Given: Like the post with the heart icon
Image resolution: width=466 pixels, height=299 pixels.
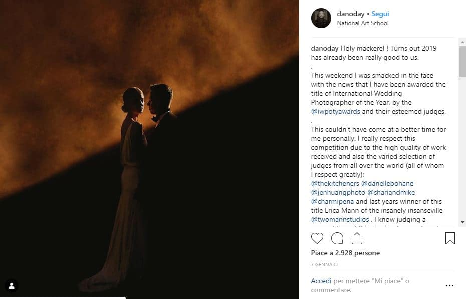Looking at the screenshot, I should [x=317, y=238].
